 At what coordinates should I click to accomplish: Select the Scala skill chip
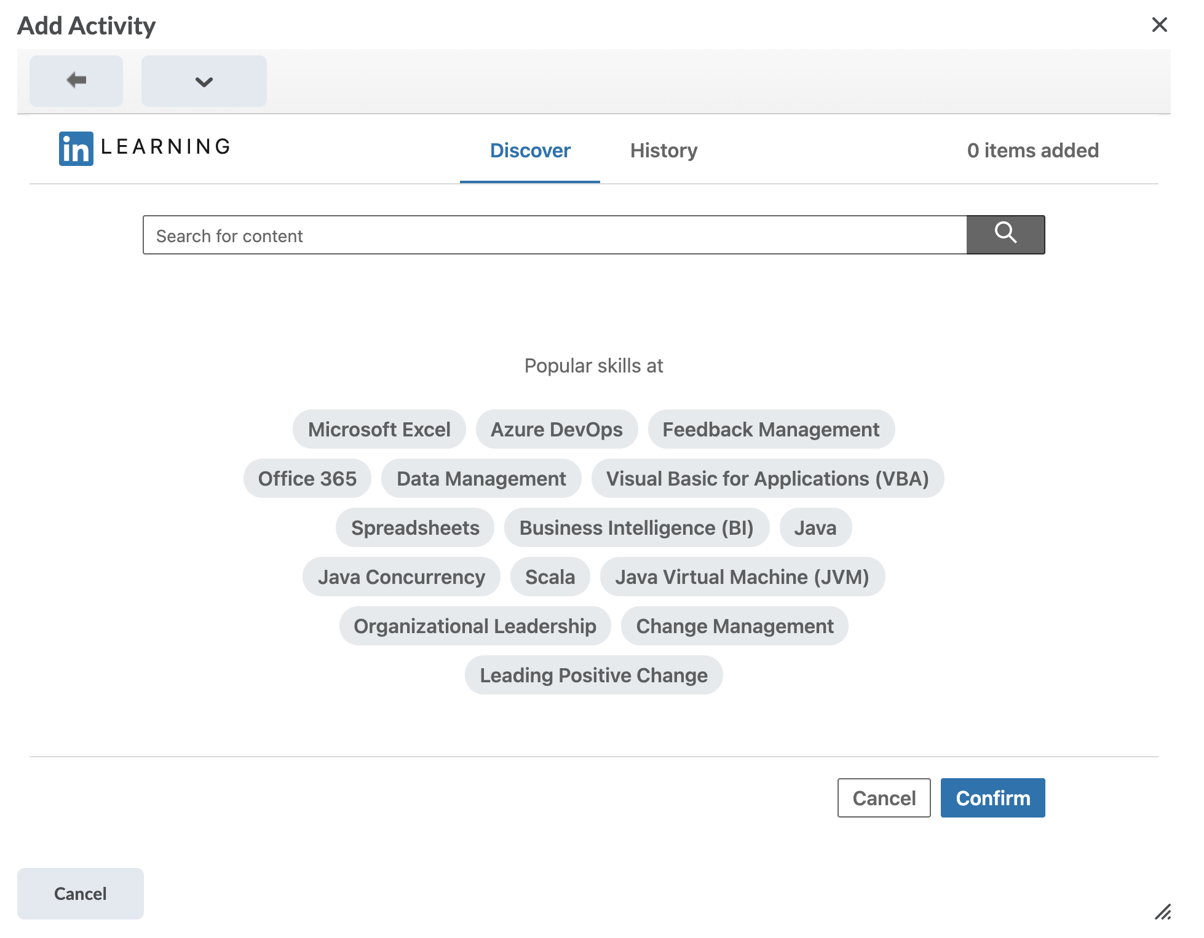pos(550,577)
